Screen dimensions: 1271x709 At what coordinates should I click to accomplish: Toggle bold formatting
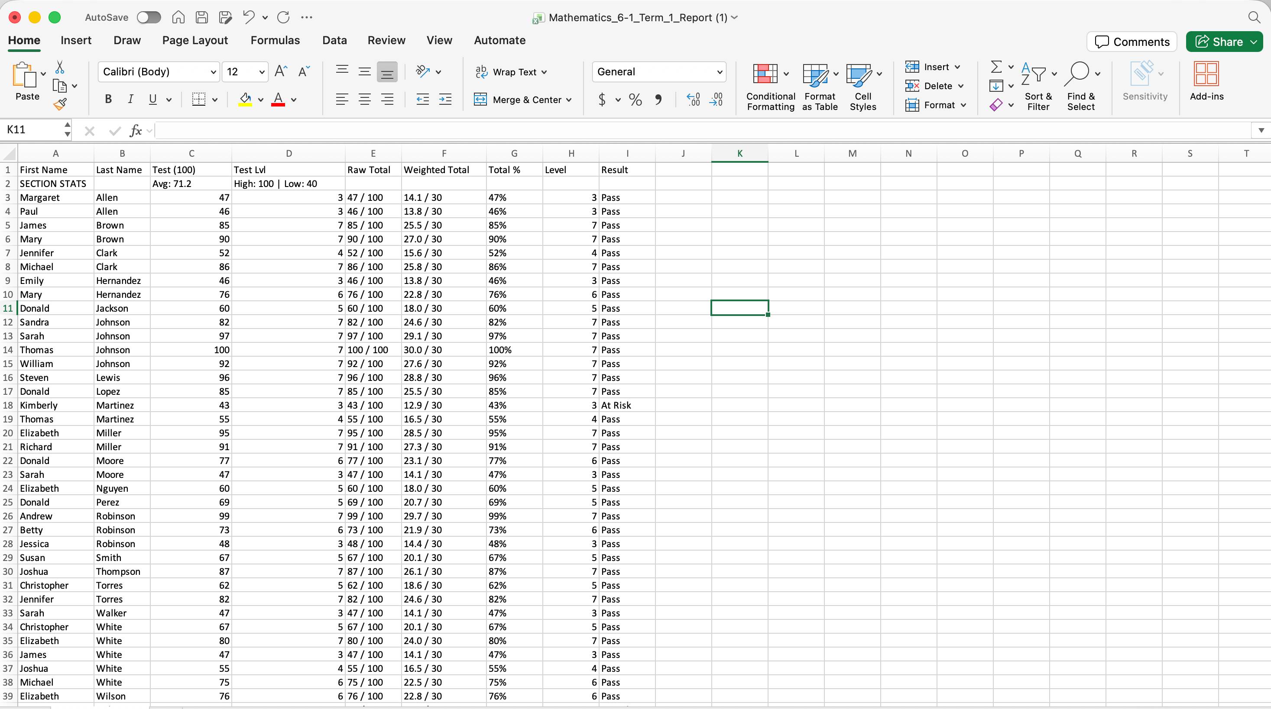click(x=108, y=99)
